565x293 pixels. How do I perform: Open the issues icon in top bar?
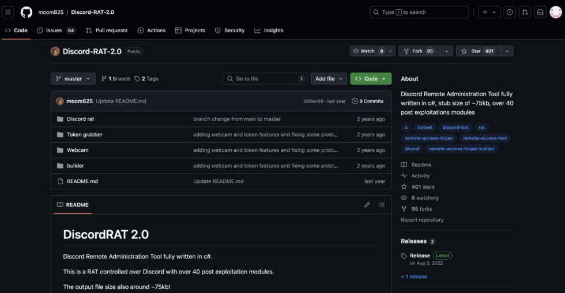[510, 12]
